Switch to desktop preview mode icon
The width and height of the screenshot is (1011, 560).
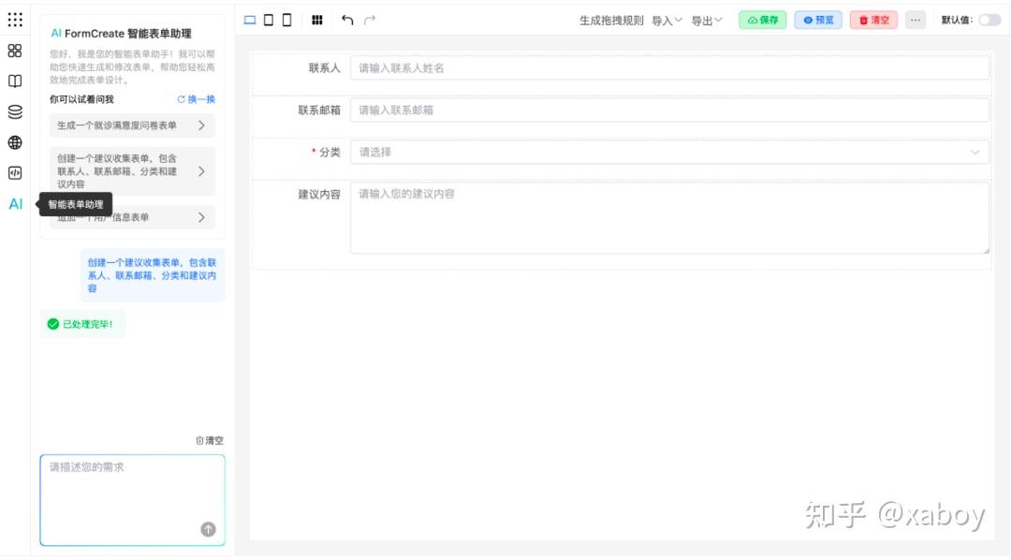[x=249, y=19]
